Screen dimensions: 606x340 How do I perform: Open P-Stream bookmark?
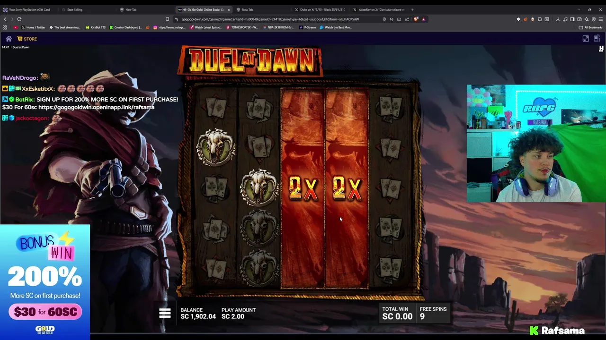point(307,27)
